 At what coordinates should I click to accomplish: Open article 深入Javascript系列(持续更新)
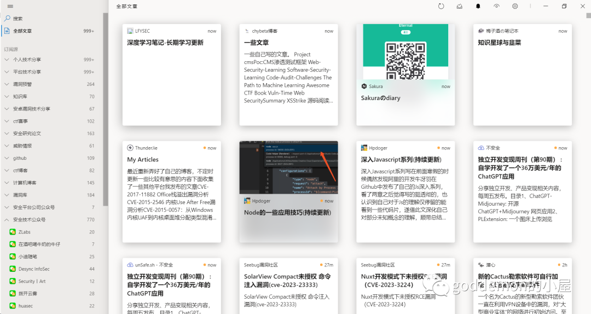click(x=405, y=192)
